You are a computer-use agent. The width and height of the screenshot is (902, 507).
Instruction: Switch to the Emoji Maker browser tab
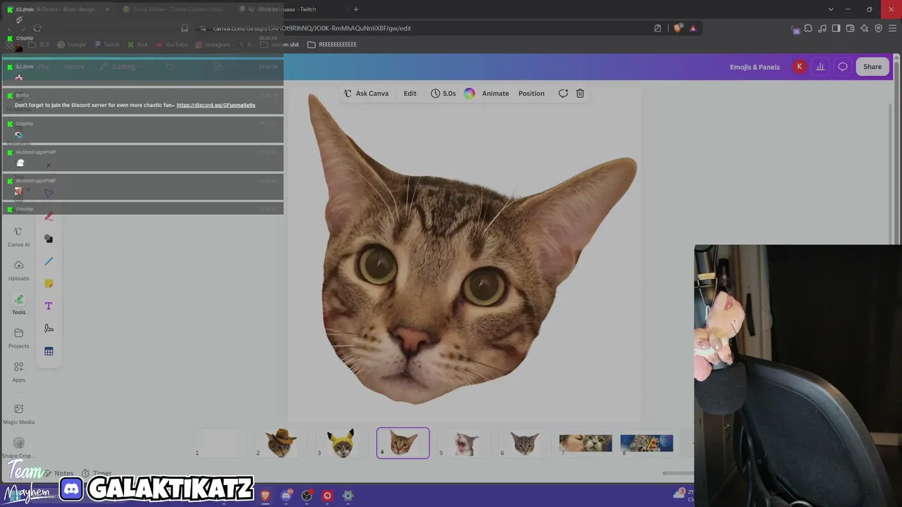pos(173,9)
